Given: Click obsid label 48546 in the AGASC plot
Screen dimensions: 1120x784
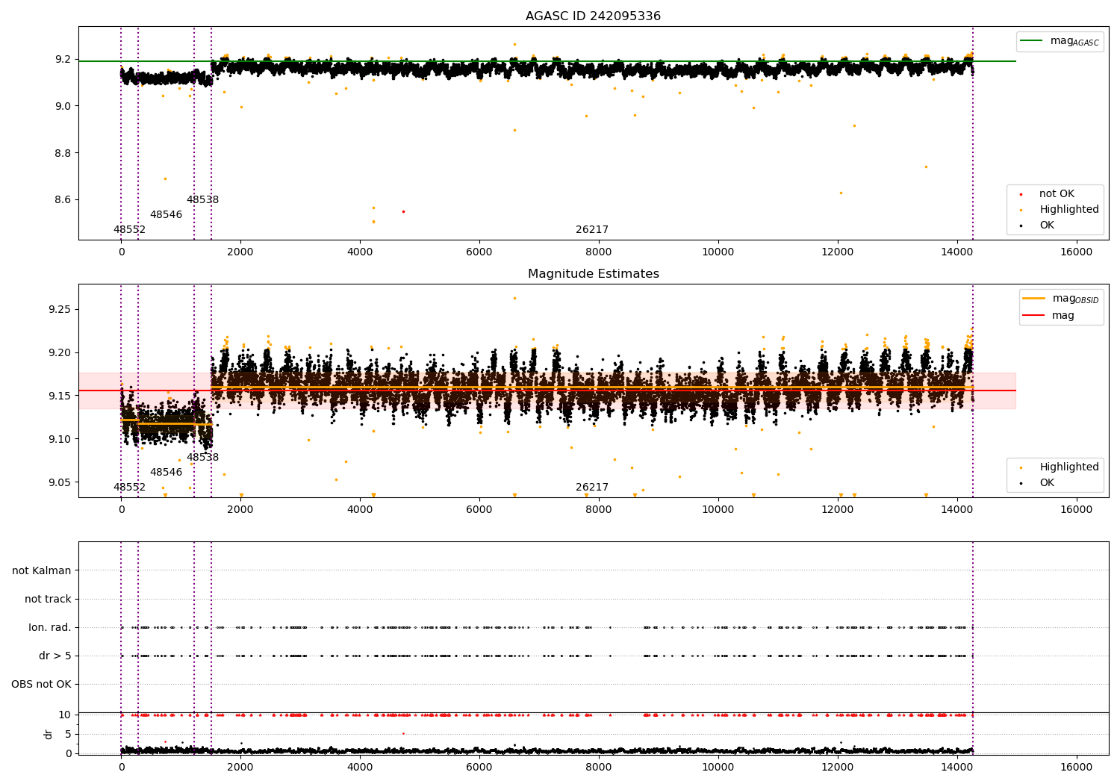Looking at the screenshot, I should (166, 215).
